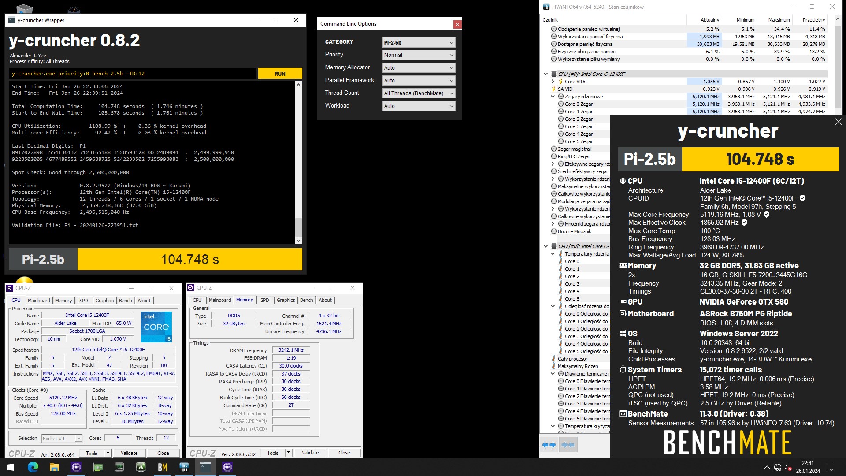
Task: Click y-cruncher output scrollbar down arrow
Action: click(298, 241)
